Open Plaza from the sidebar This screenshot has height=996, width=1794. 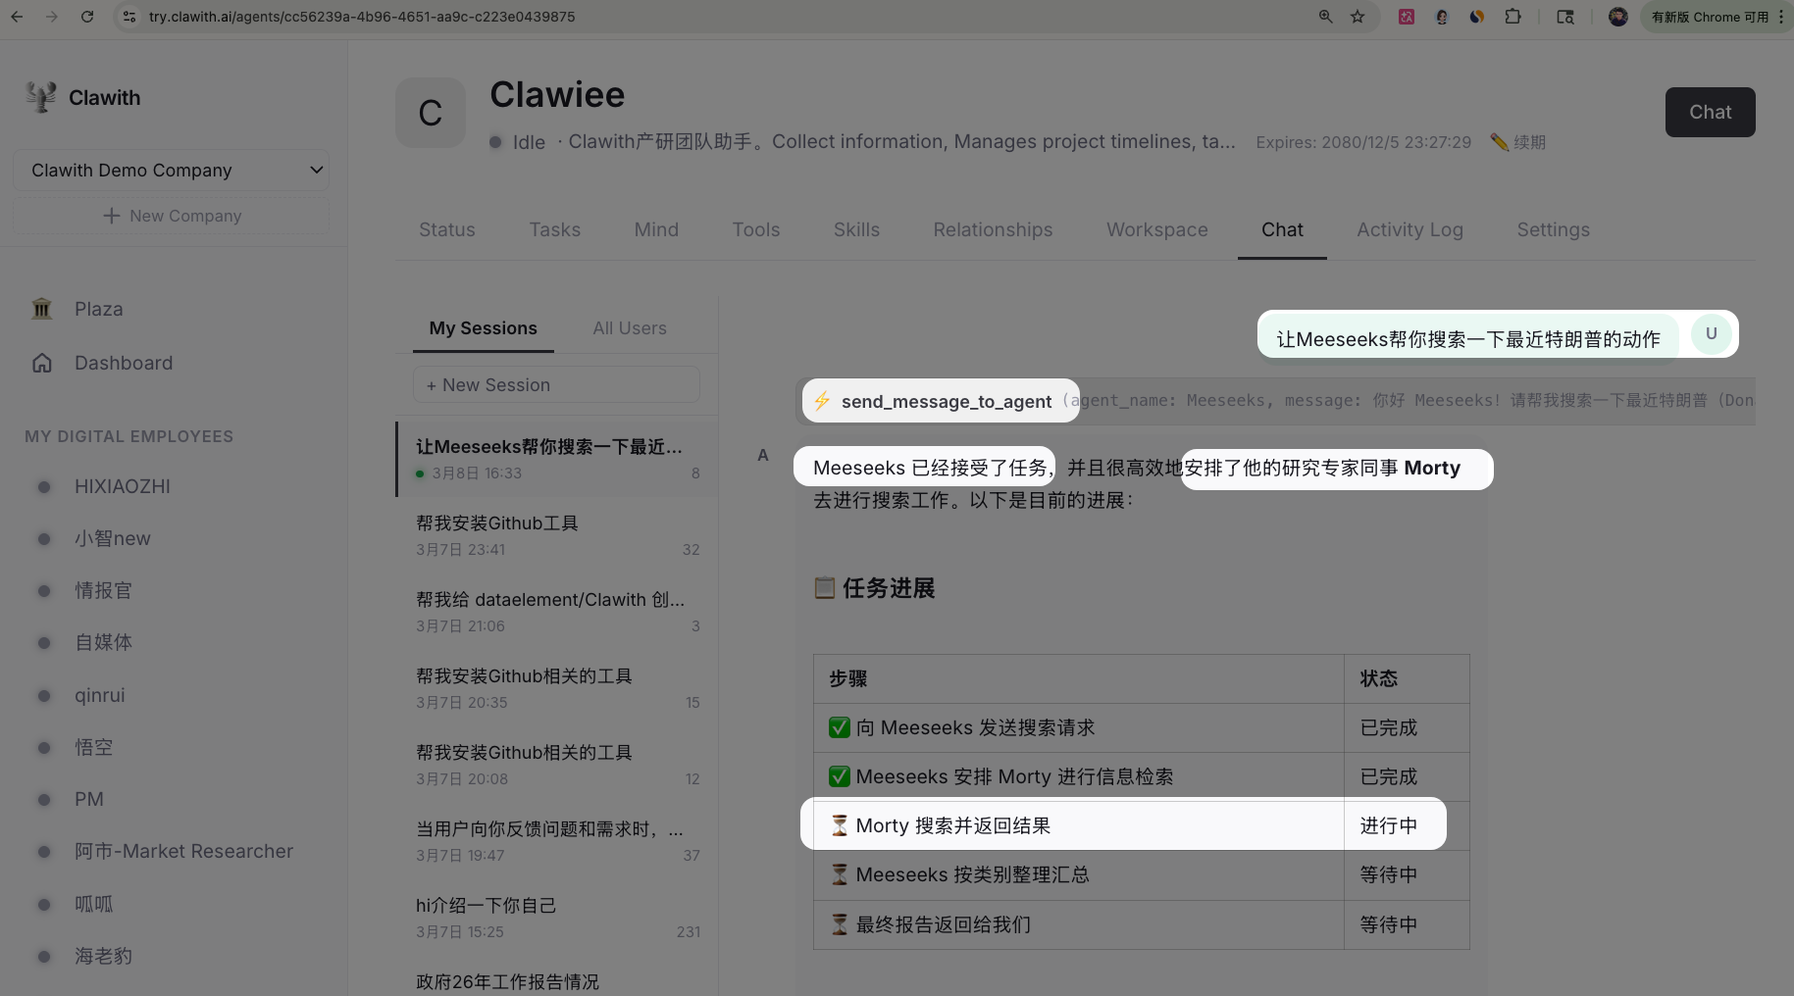pos(98,309)
